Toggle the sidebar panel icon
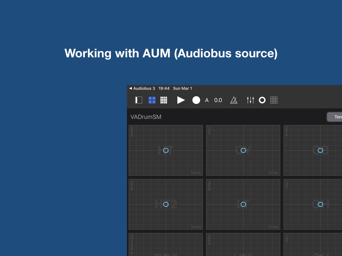Image resolution: width=342 pixels, height=256 pixels. 139,100
